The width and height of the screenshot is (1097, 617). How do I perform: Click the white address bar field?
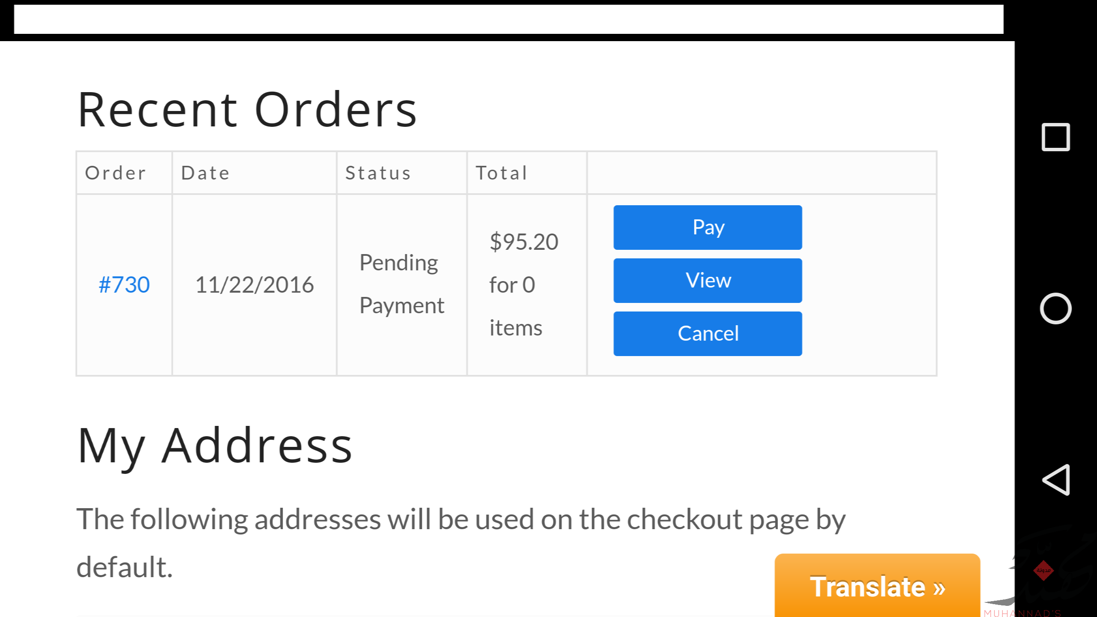coord(509,19)
